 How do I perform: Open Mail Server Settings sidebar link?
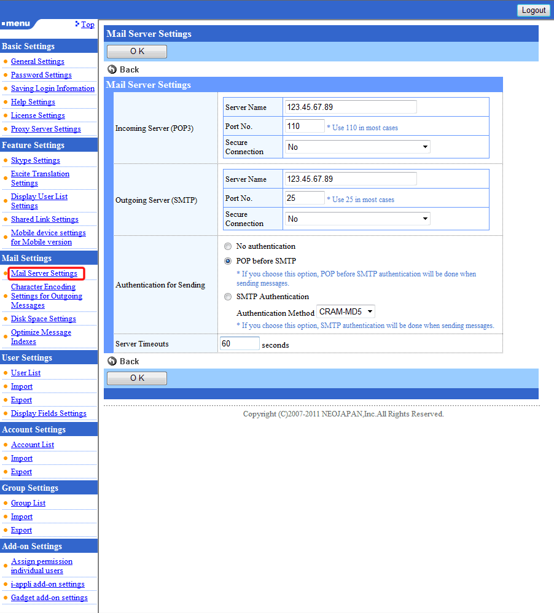coord(44,273)
